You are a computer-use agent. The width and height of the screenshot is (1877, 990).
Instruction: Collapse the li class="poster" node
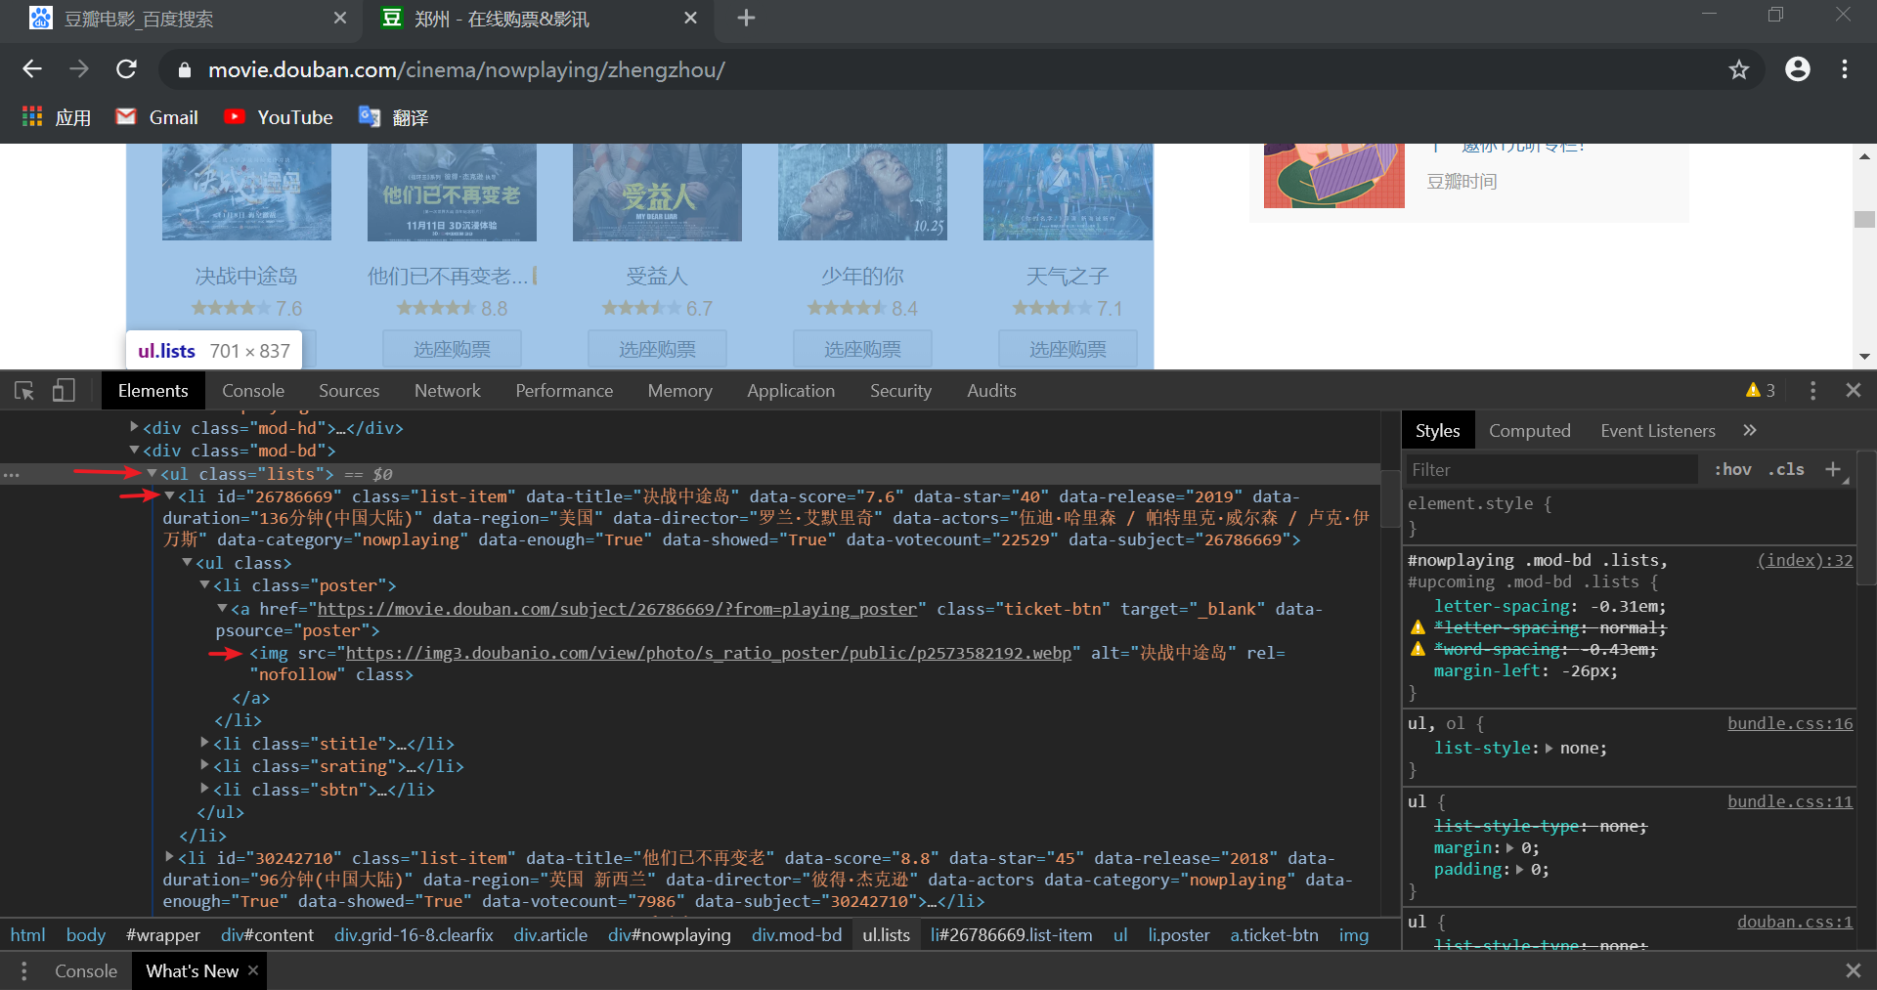(x=205, y=585)
